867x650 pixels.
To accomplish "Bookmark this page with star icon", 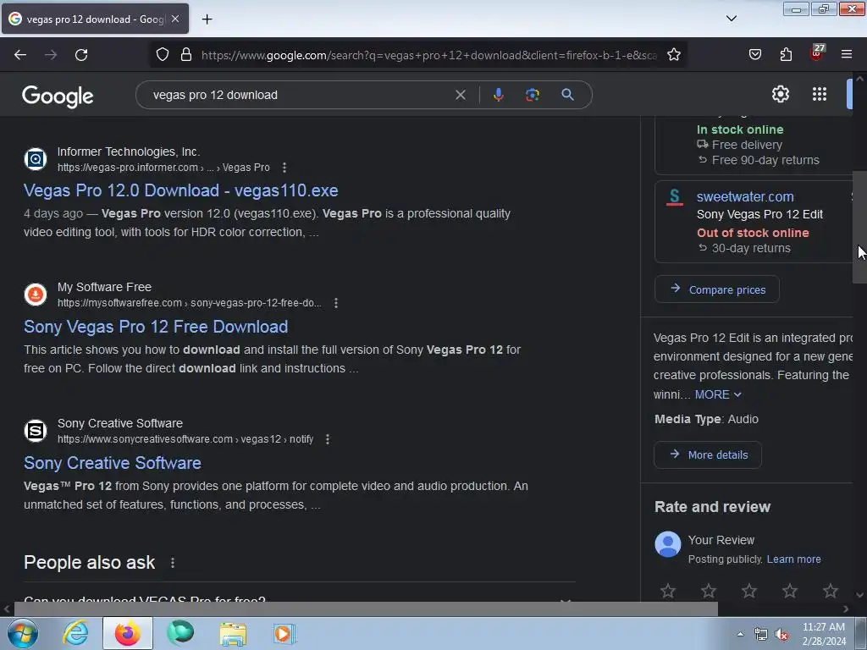I will click(x=673, y=55).
